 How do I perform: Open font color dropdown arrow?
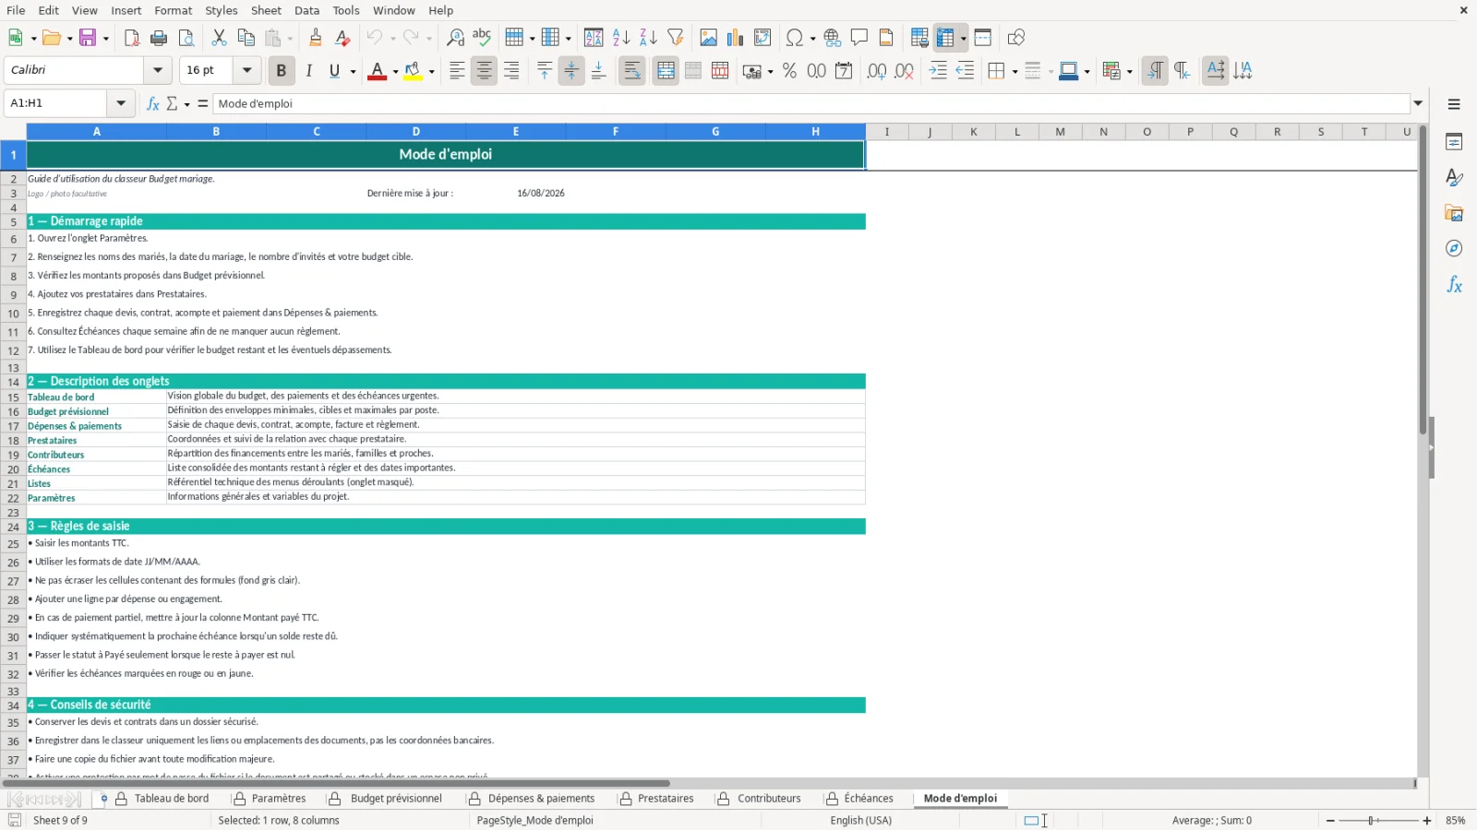click(x=395, y=71)
